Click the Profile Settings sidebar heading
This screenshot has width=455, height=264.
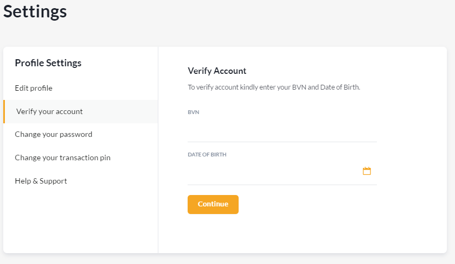pos(48,63)
